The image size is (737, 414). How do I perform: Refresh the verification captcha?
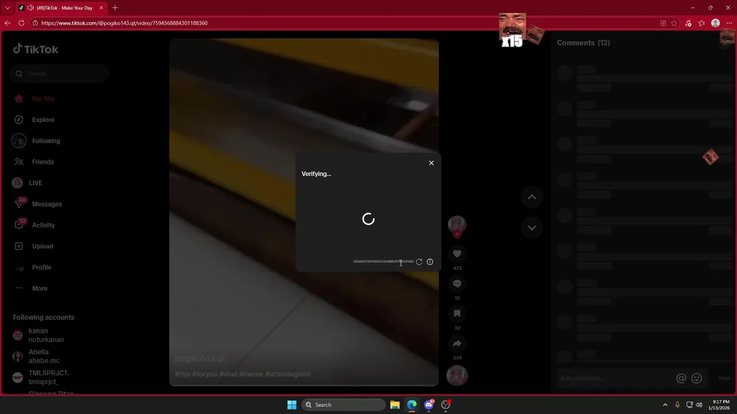419,262
